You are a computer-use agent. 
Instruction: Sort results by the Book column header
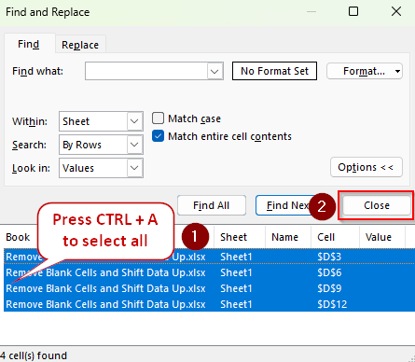coord(18,237)
